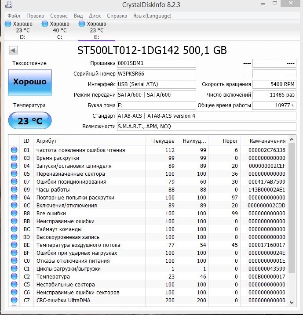
Task: Click the Raw-значения column header
Action: (x=264, y=141)
